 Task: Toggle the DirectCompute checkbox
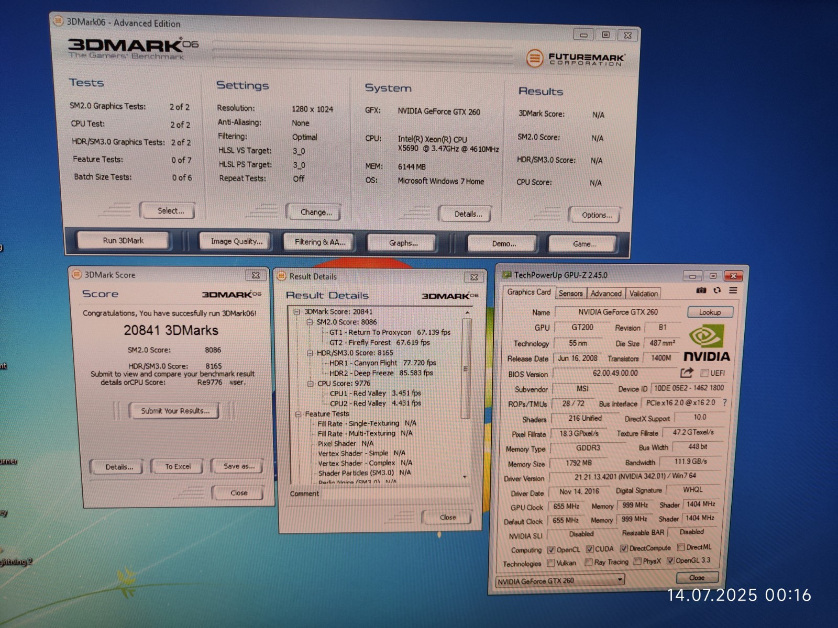(624, 548)
